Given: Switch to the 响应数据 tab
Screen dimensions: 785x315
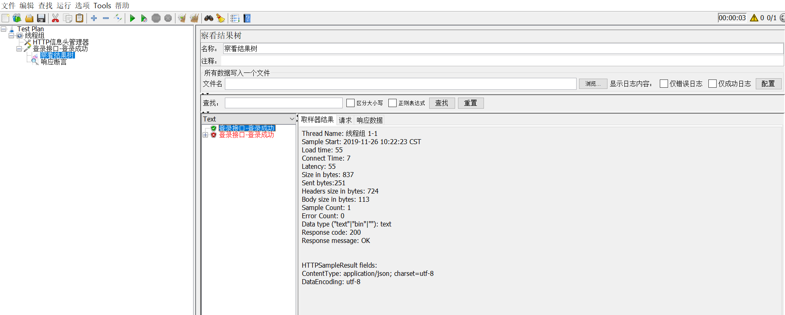Looking at the screenshot, I should pos(369,120).
